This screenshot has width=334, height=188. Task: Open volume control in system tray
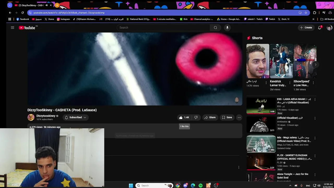[319, 186]
